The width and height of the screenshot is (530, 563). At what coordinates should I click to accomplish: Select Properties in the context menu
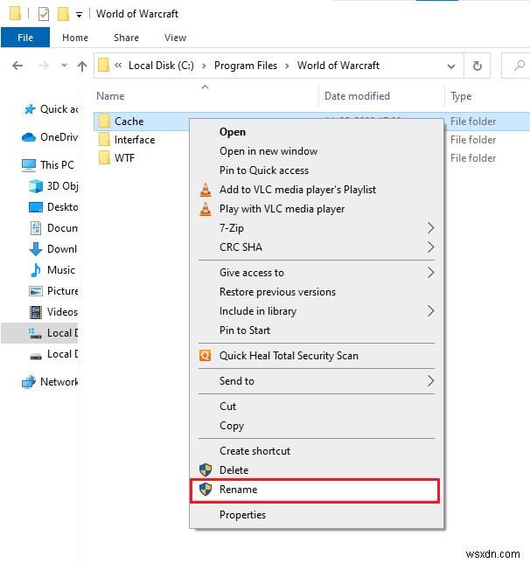[242, 515]
